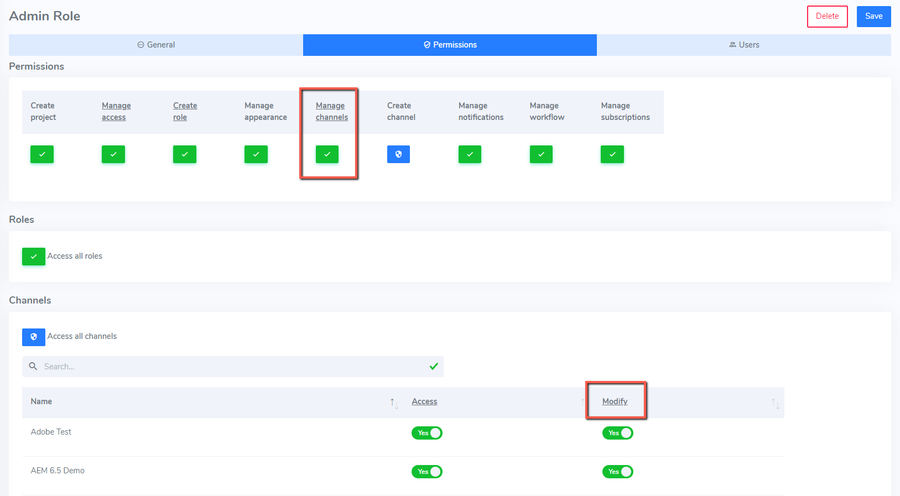Click the Manage channels column link
900x496 pixels.
[332, 111]
